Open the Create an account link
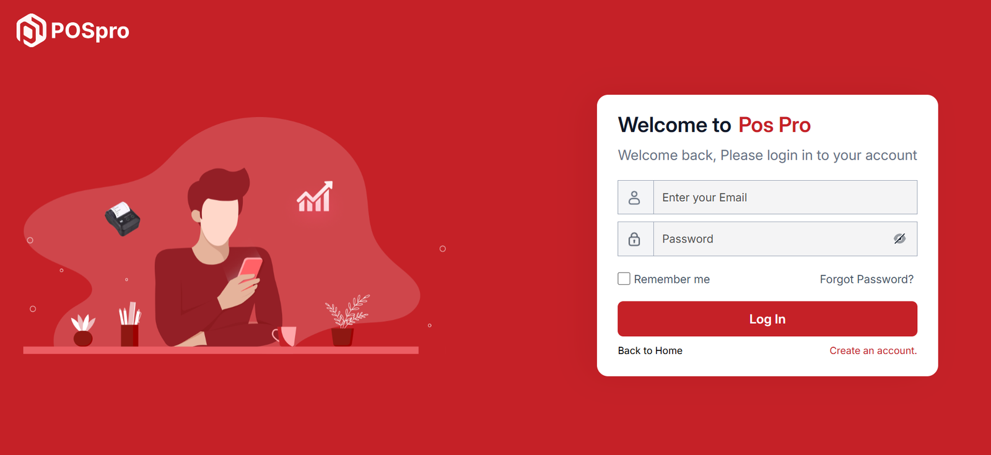 tap(873, 350)
